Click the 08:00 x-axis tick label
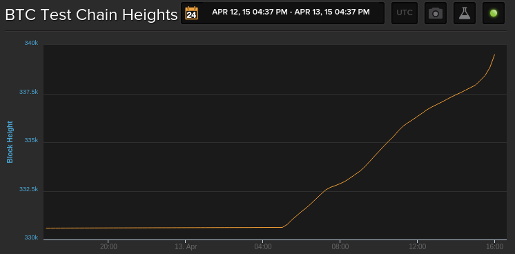This screenshot has width=515, height=254. (340, 247)
